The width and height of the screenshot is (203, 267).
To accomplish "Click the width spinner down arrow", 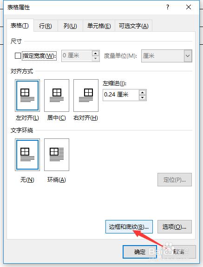I will coord(95,58).
